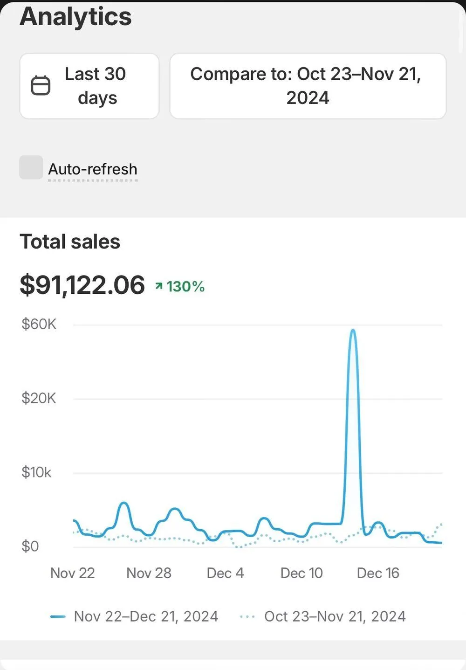
Task: Click the peak of the sales spike
Action: coord(353,331)
